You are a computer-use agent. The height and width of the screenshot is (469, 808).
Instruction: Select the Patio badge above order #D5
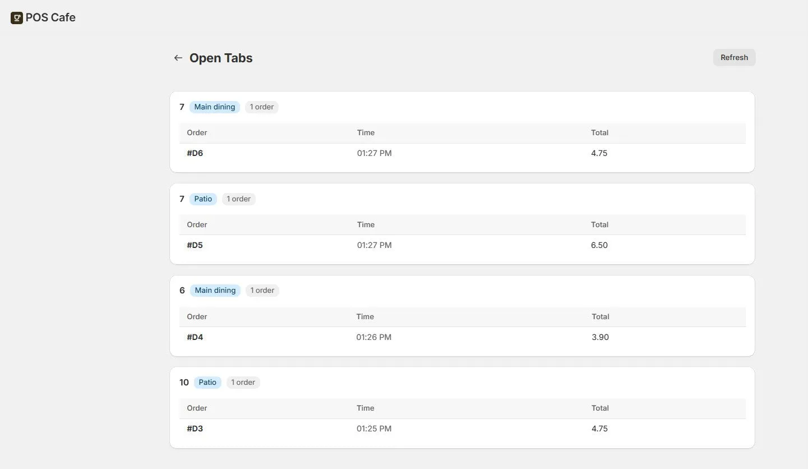point(203,199)
